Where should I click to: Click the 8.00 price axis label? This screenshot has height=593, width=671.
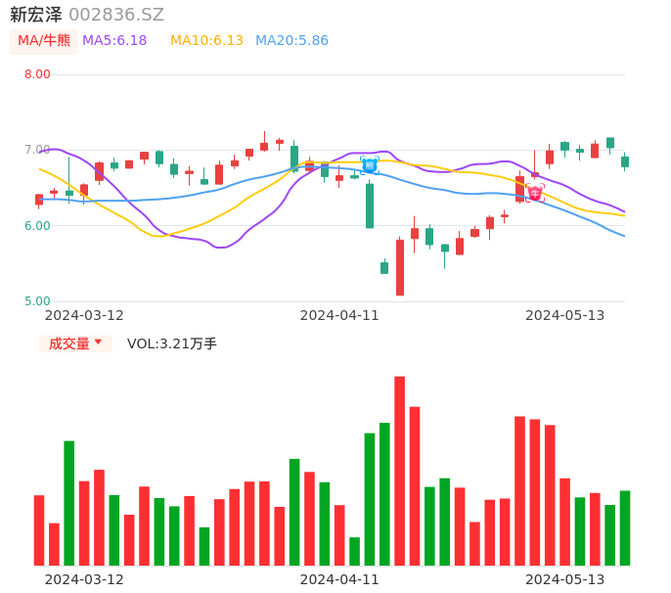(37, 74)
